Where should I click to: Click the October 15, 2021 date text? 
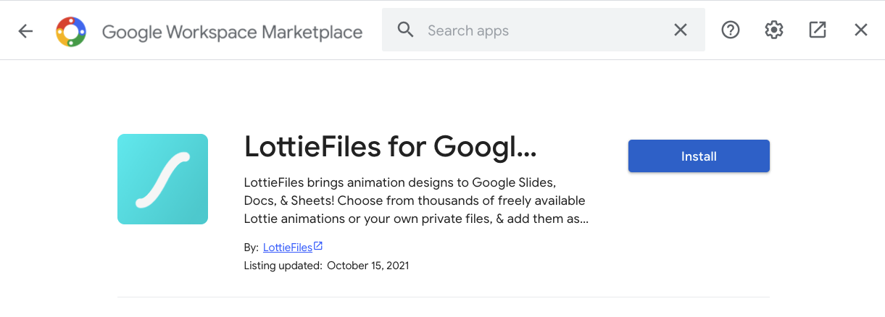point(367,266)
